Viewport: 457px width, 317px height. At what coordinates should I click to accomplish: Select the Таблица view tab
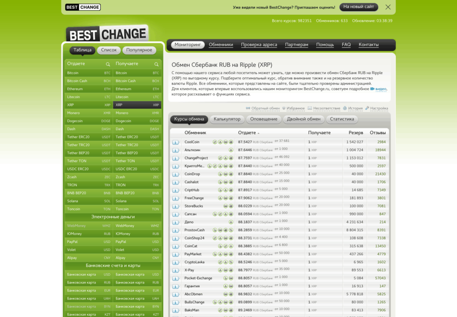pyautogui.click(x=83, y=50)
